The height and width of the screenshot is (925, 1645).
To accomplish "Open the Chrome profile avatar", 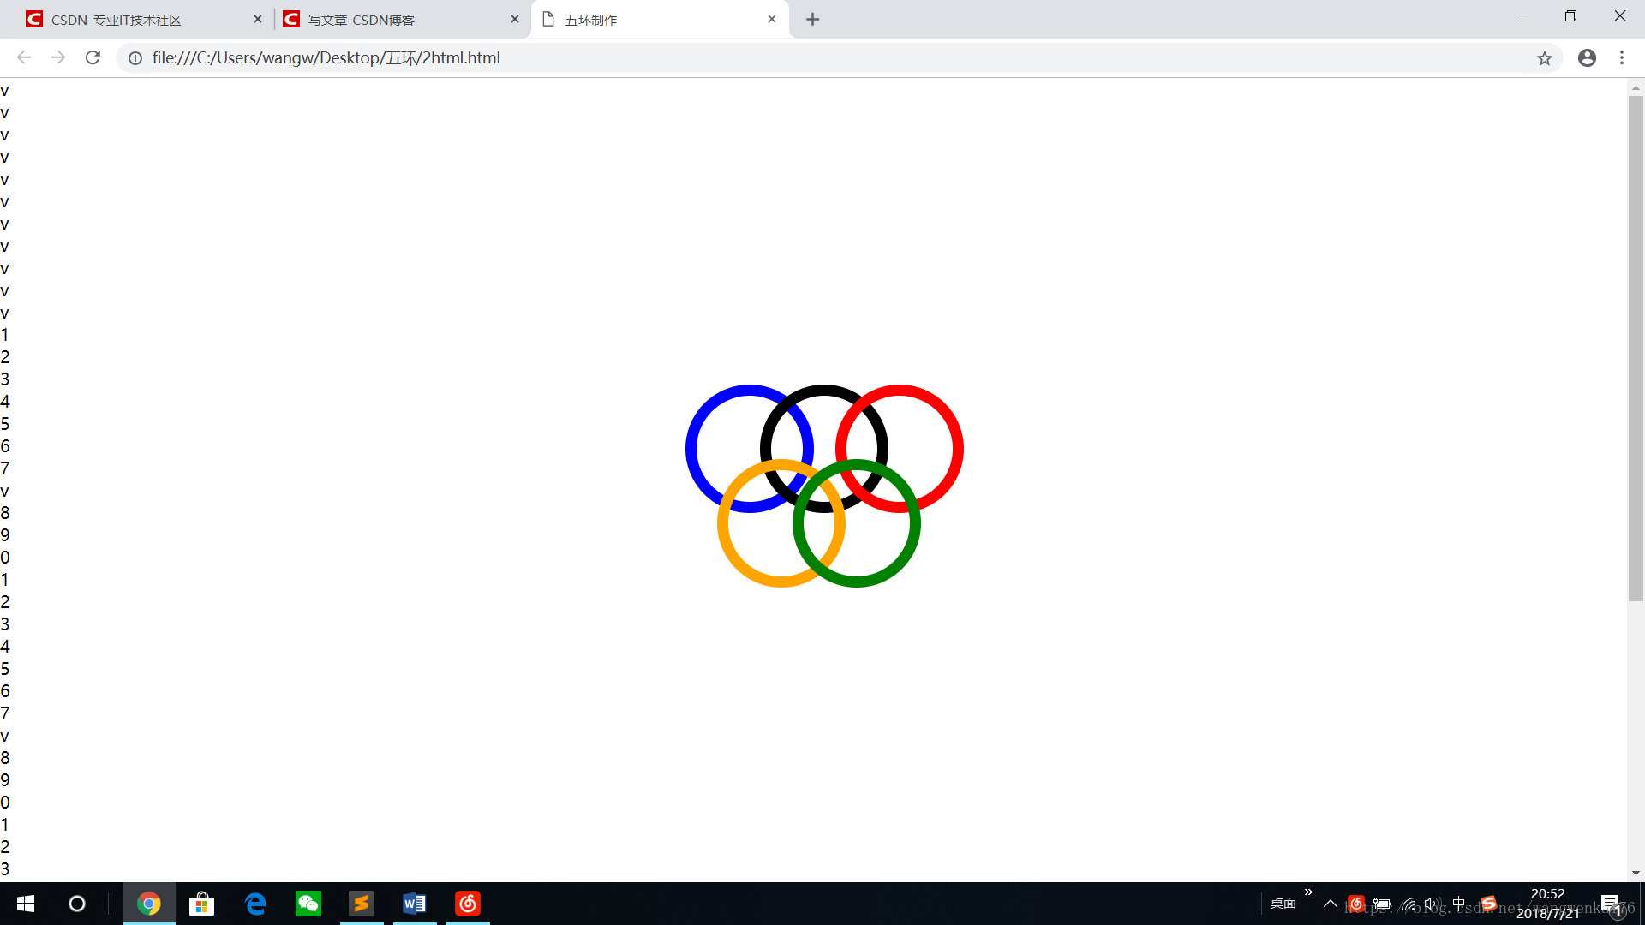I will [x=1587, y=57].
